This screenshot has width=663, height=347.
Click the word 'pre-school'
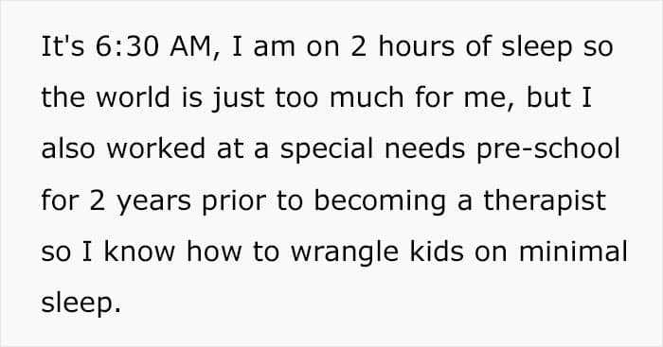tap(548, 149)
